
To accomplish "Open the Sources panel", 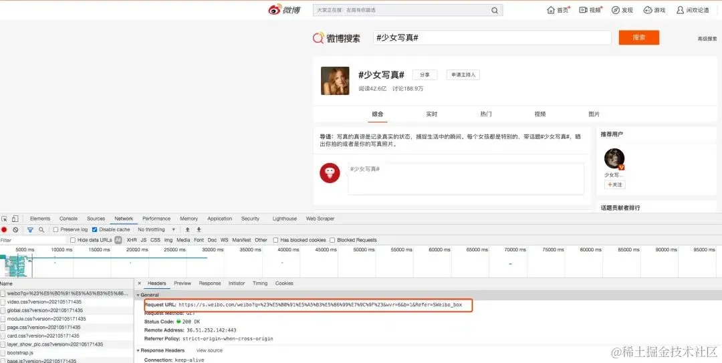I will [x=96, y=219].
